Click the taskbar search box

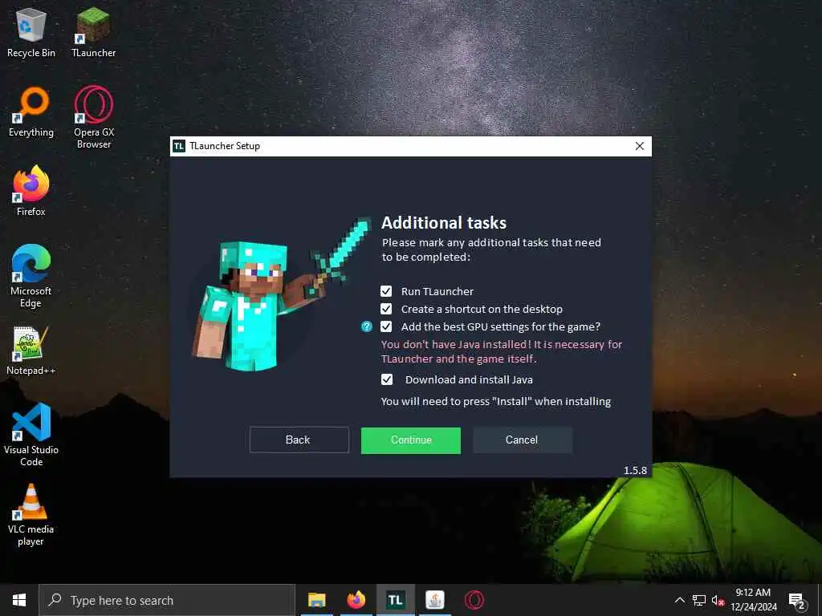click(167, 600)
